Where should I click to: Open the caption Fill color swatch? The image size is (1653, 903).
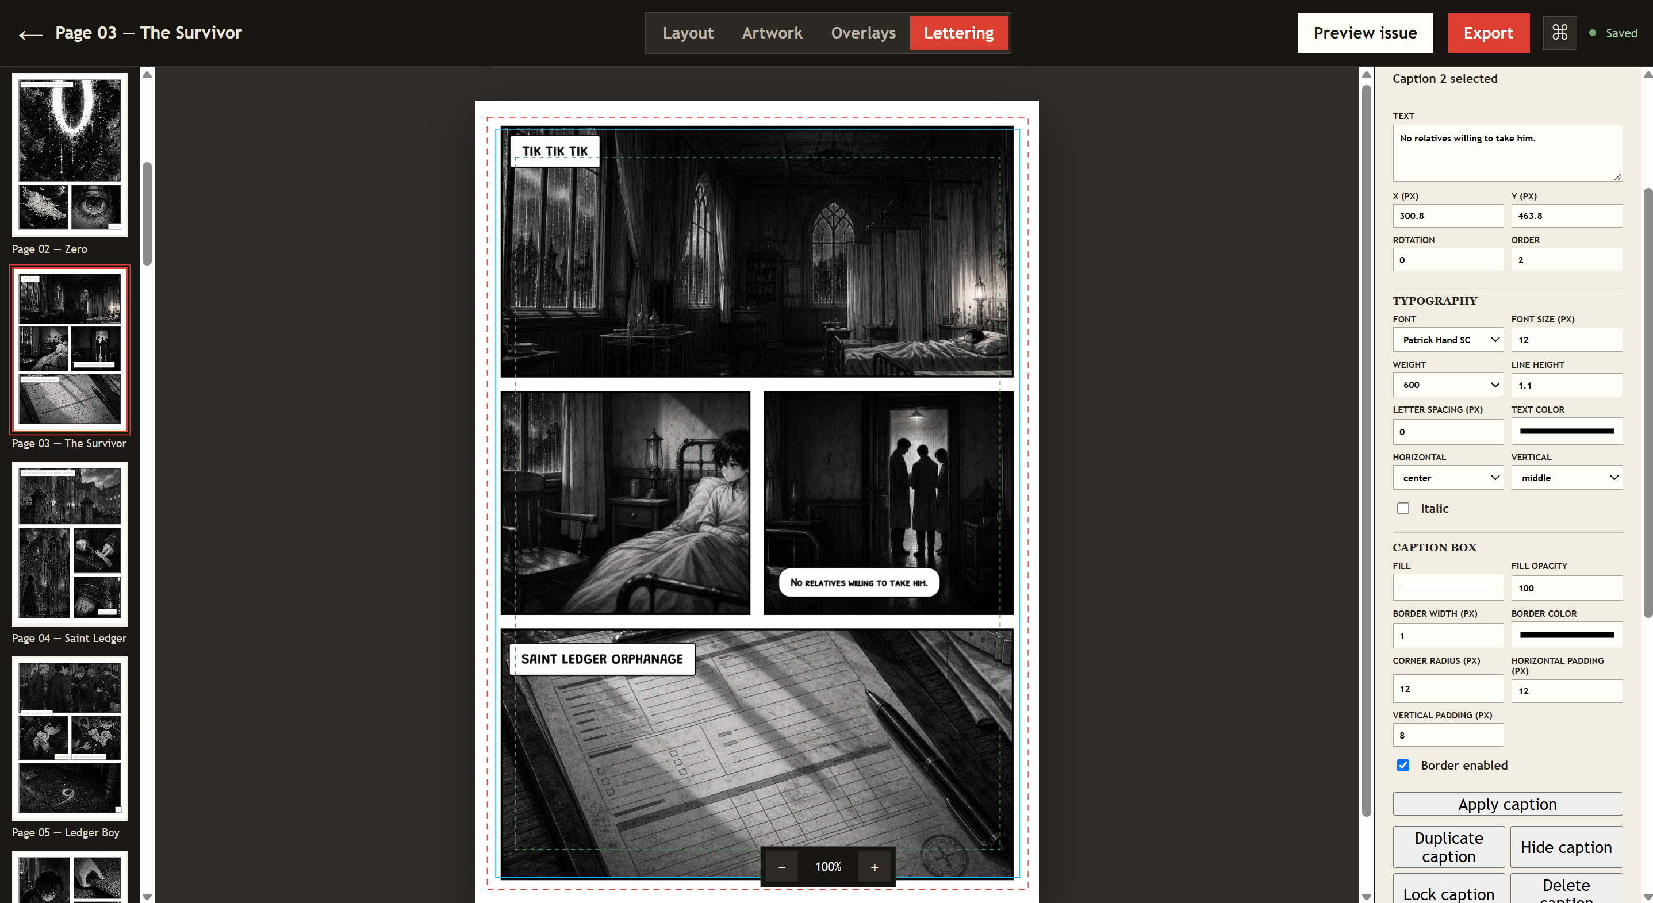(1448, 587)
